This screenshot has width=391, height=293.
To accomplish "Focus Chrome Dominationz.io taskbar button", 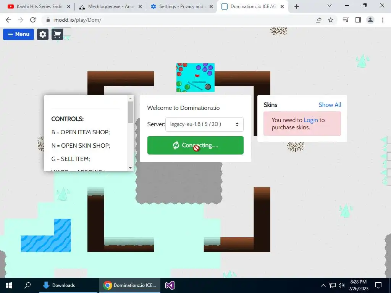I will pyautogui.click(x=130, y=285).
